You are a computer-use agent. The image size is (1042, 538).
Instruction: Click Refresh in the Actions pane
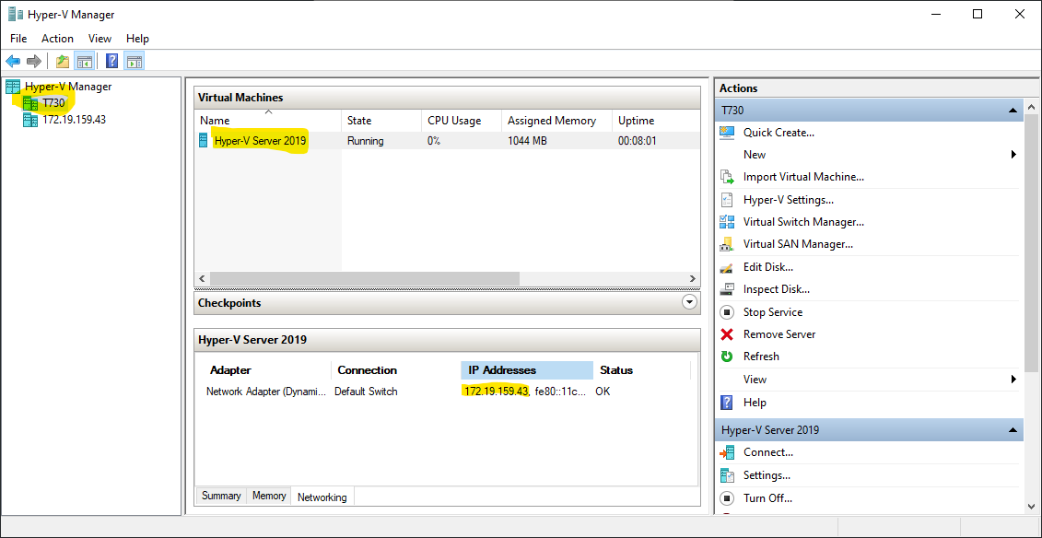pyautogui.click(x=761, y=356)
